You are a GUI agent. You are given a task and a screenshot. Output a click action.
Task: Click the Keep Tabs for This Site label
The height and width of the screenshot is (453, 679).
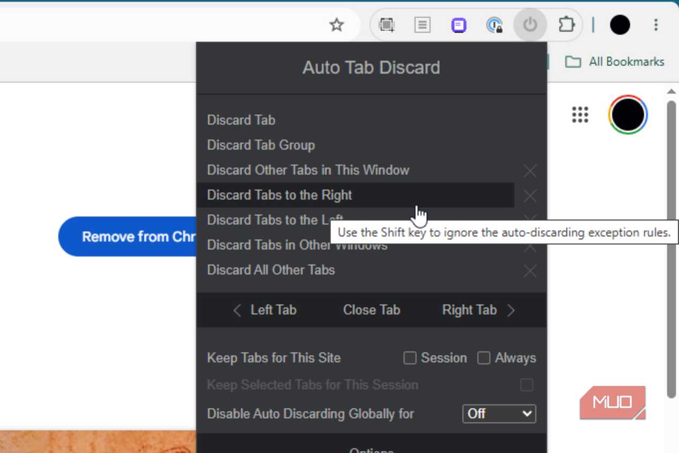tap(274, 358)
